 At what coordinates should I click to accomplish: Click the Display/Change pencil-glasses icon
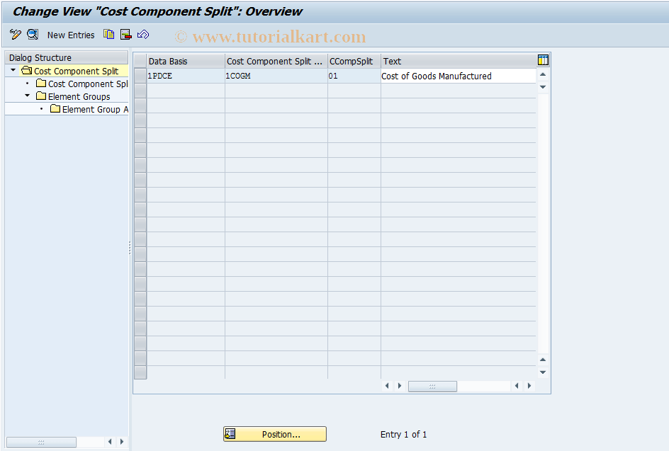tap(15, 34)
